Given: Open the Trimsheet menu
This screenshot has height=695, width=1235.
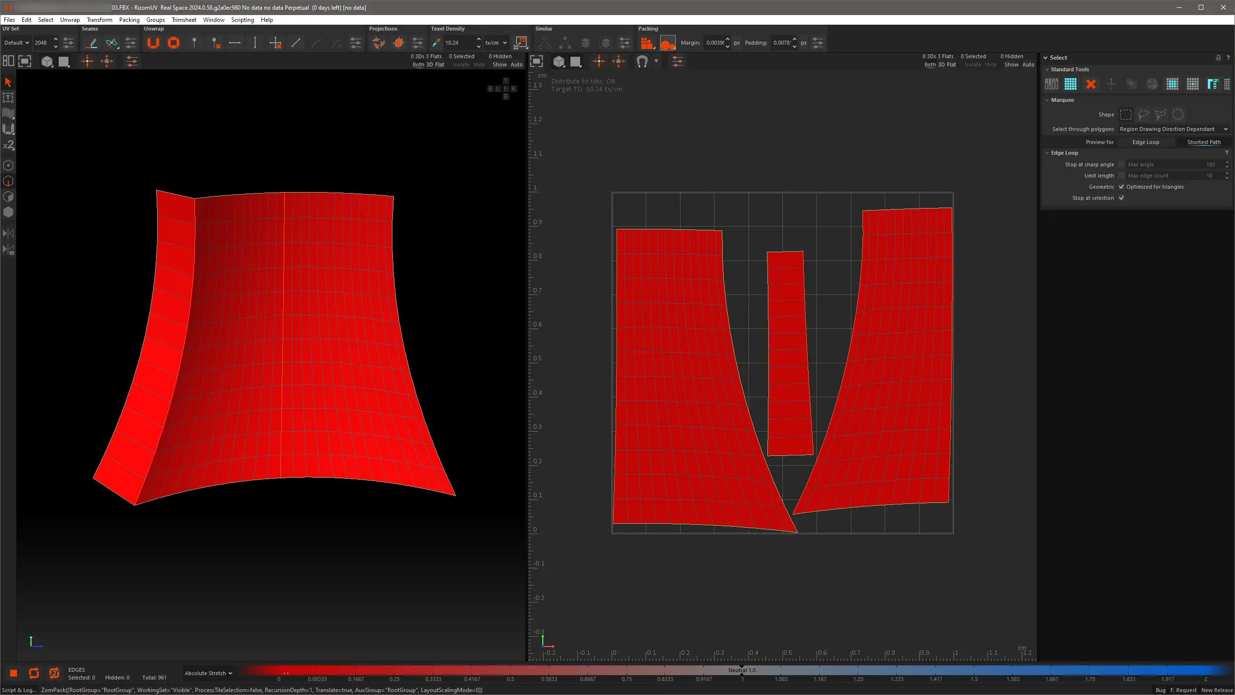Looking at the screenshot, I should [x=184, y=20].
